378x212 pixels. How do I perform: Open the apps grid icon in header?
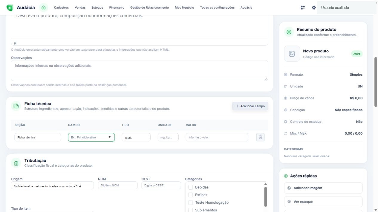tap(303, 7)
